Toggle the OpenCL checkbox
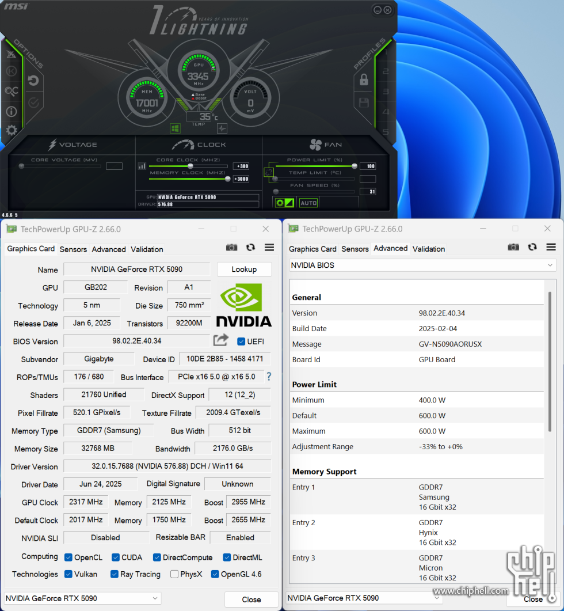 pyautogui.click(x=68, y=557)
